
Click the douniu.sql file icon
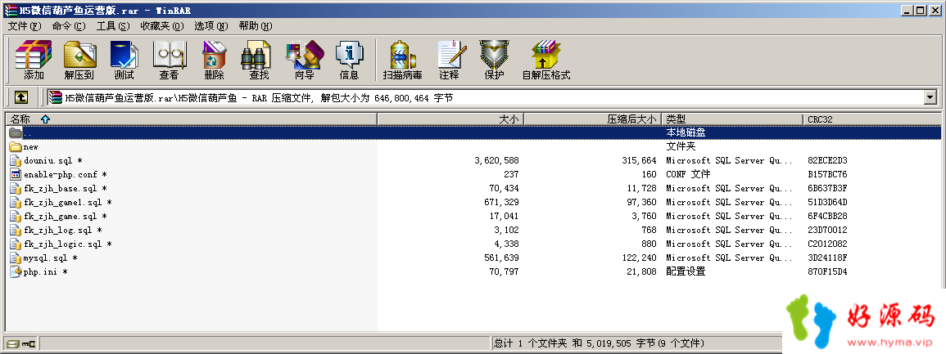coord(16,161)
